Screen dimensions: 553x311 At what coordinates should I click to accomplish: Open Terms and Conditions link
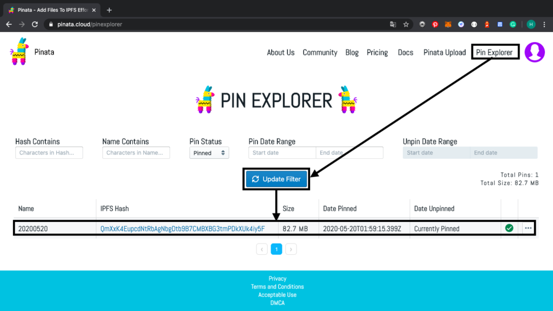tap(277, 287)
